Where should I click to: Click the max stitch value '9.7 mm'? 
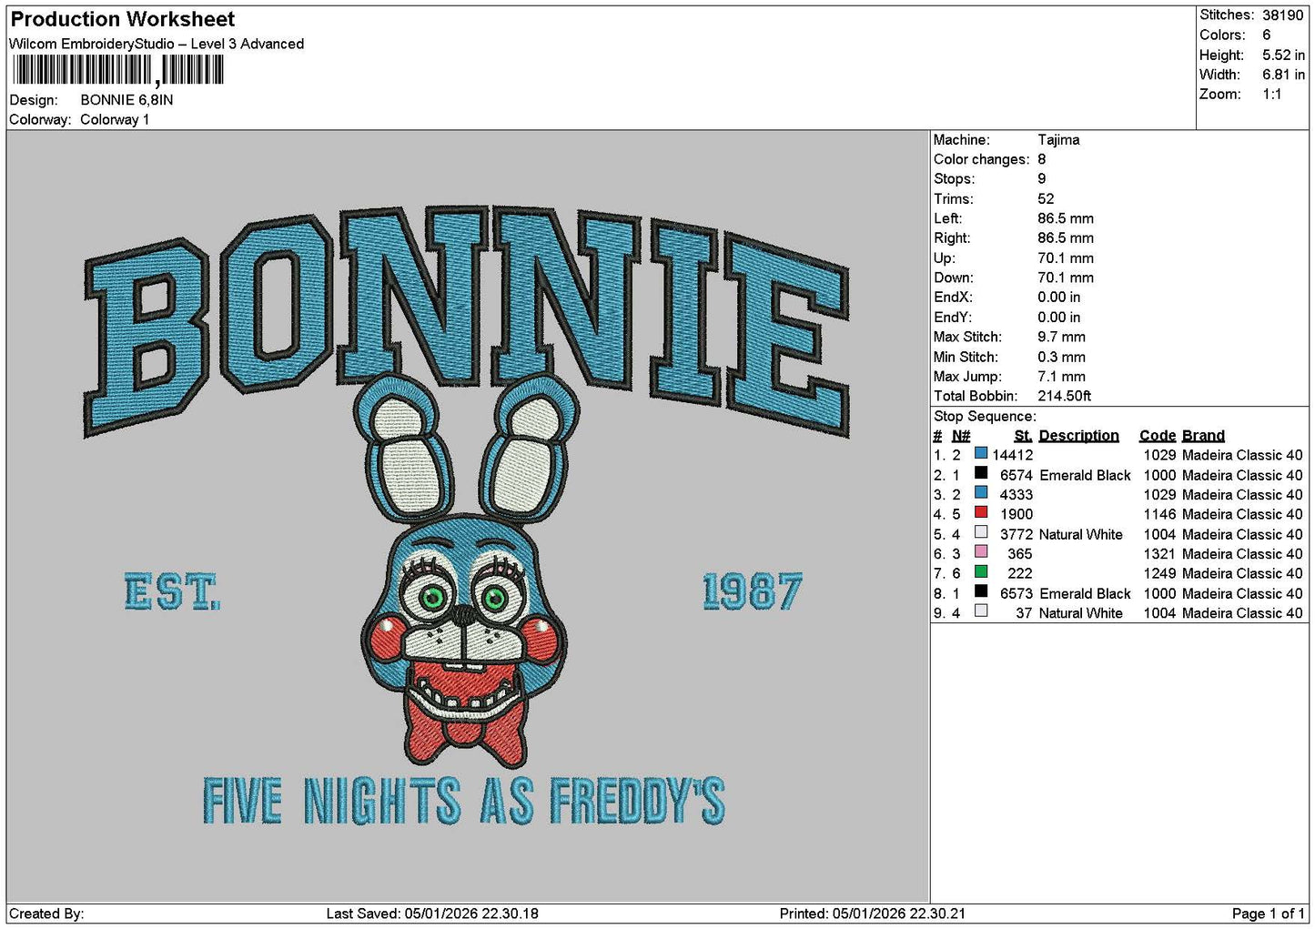point(1061,337)
